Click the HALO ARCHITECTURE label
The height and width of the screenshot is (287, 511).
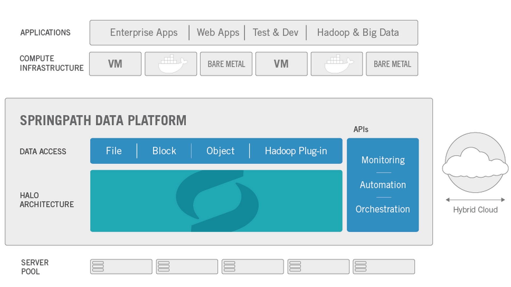tap(47, 200)
